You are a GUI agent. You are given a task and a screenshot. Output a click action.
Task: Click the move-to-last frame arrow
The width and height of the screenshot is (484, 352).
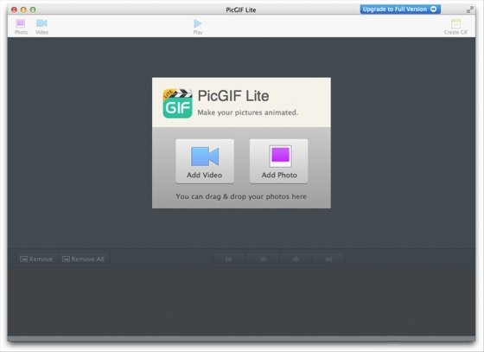[328, 259]
